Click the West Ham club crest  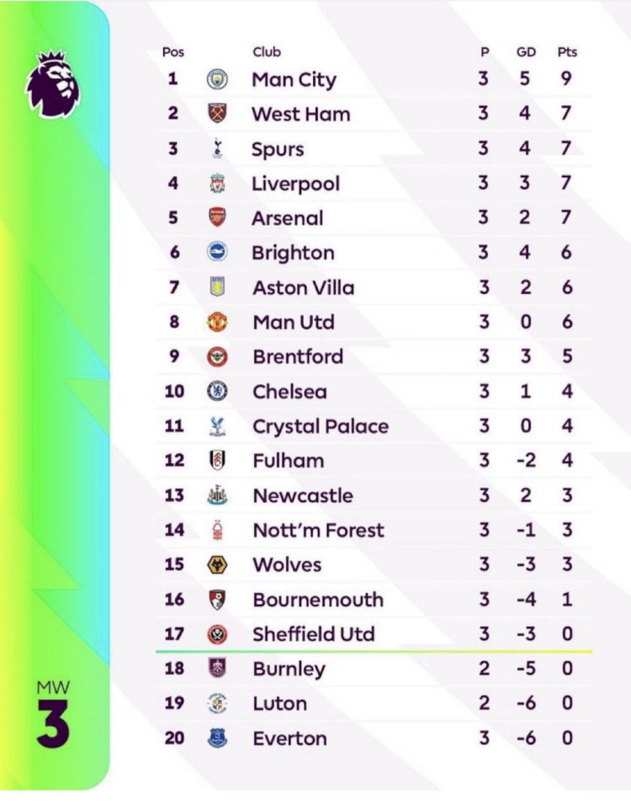click(x=217, y=114)
